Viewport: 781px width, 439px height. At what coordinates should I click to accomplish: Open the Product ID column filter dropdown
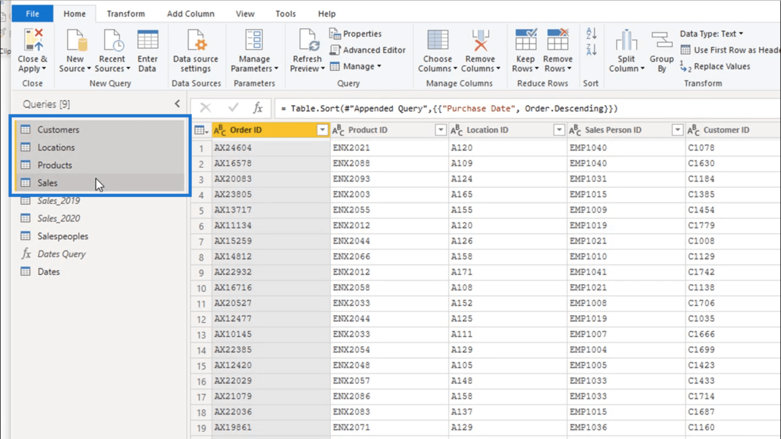pyautogui.click(x=441, y=130)
